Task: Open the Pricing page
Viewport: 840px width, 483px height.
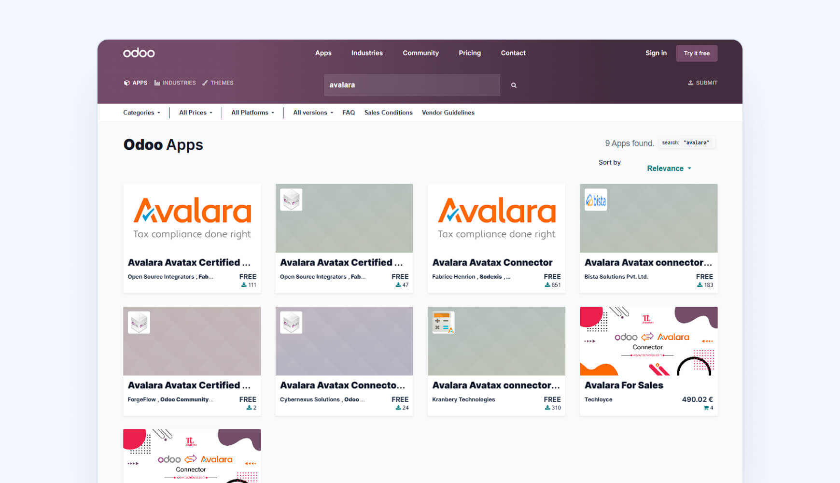Action: click(470, 53)
